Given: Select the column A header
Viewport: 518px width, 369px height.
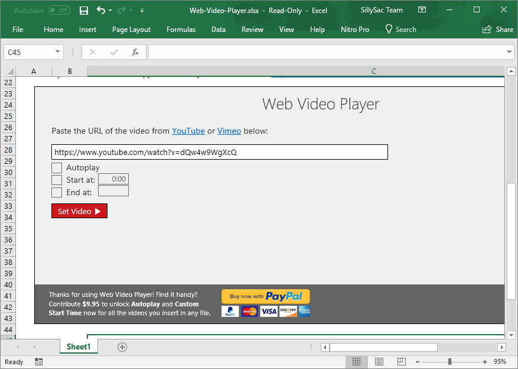Looking at the screenshot, I should (x=34, y=71).
